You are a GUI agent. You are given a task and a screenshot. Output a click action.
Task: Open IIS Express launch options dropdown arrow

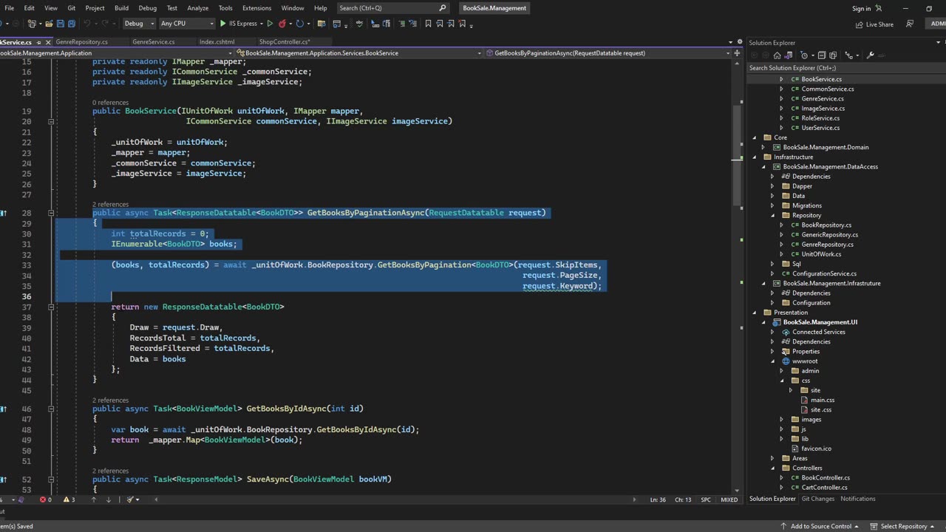pos(262,24)
